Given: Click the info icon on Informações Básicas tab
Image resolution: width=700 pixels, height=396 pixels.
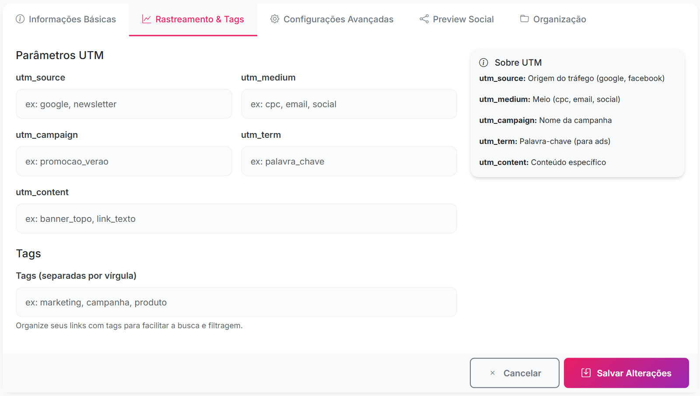Looking at the screenshot, I should pos(20,19).
